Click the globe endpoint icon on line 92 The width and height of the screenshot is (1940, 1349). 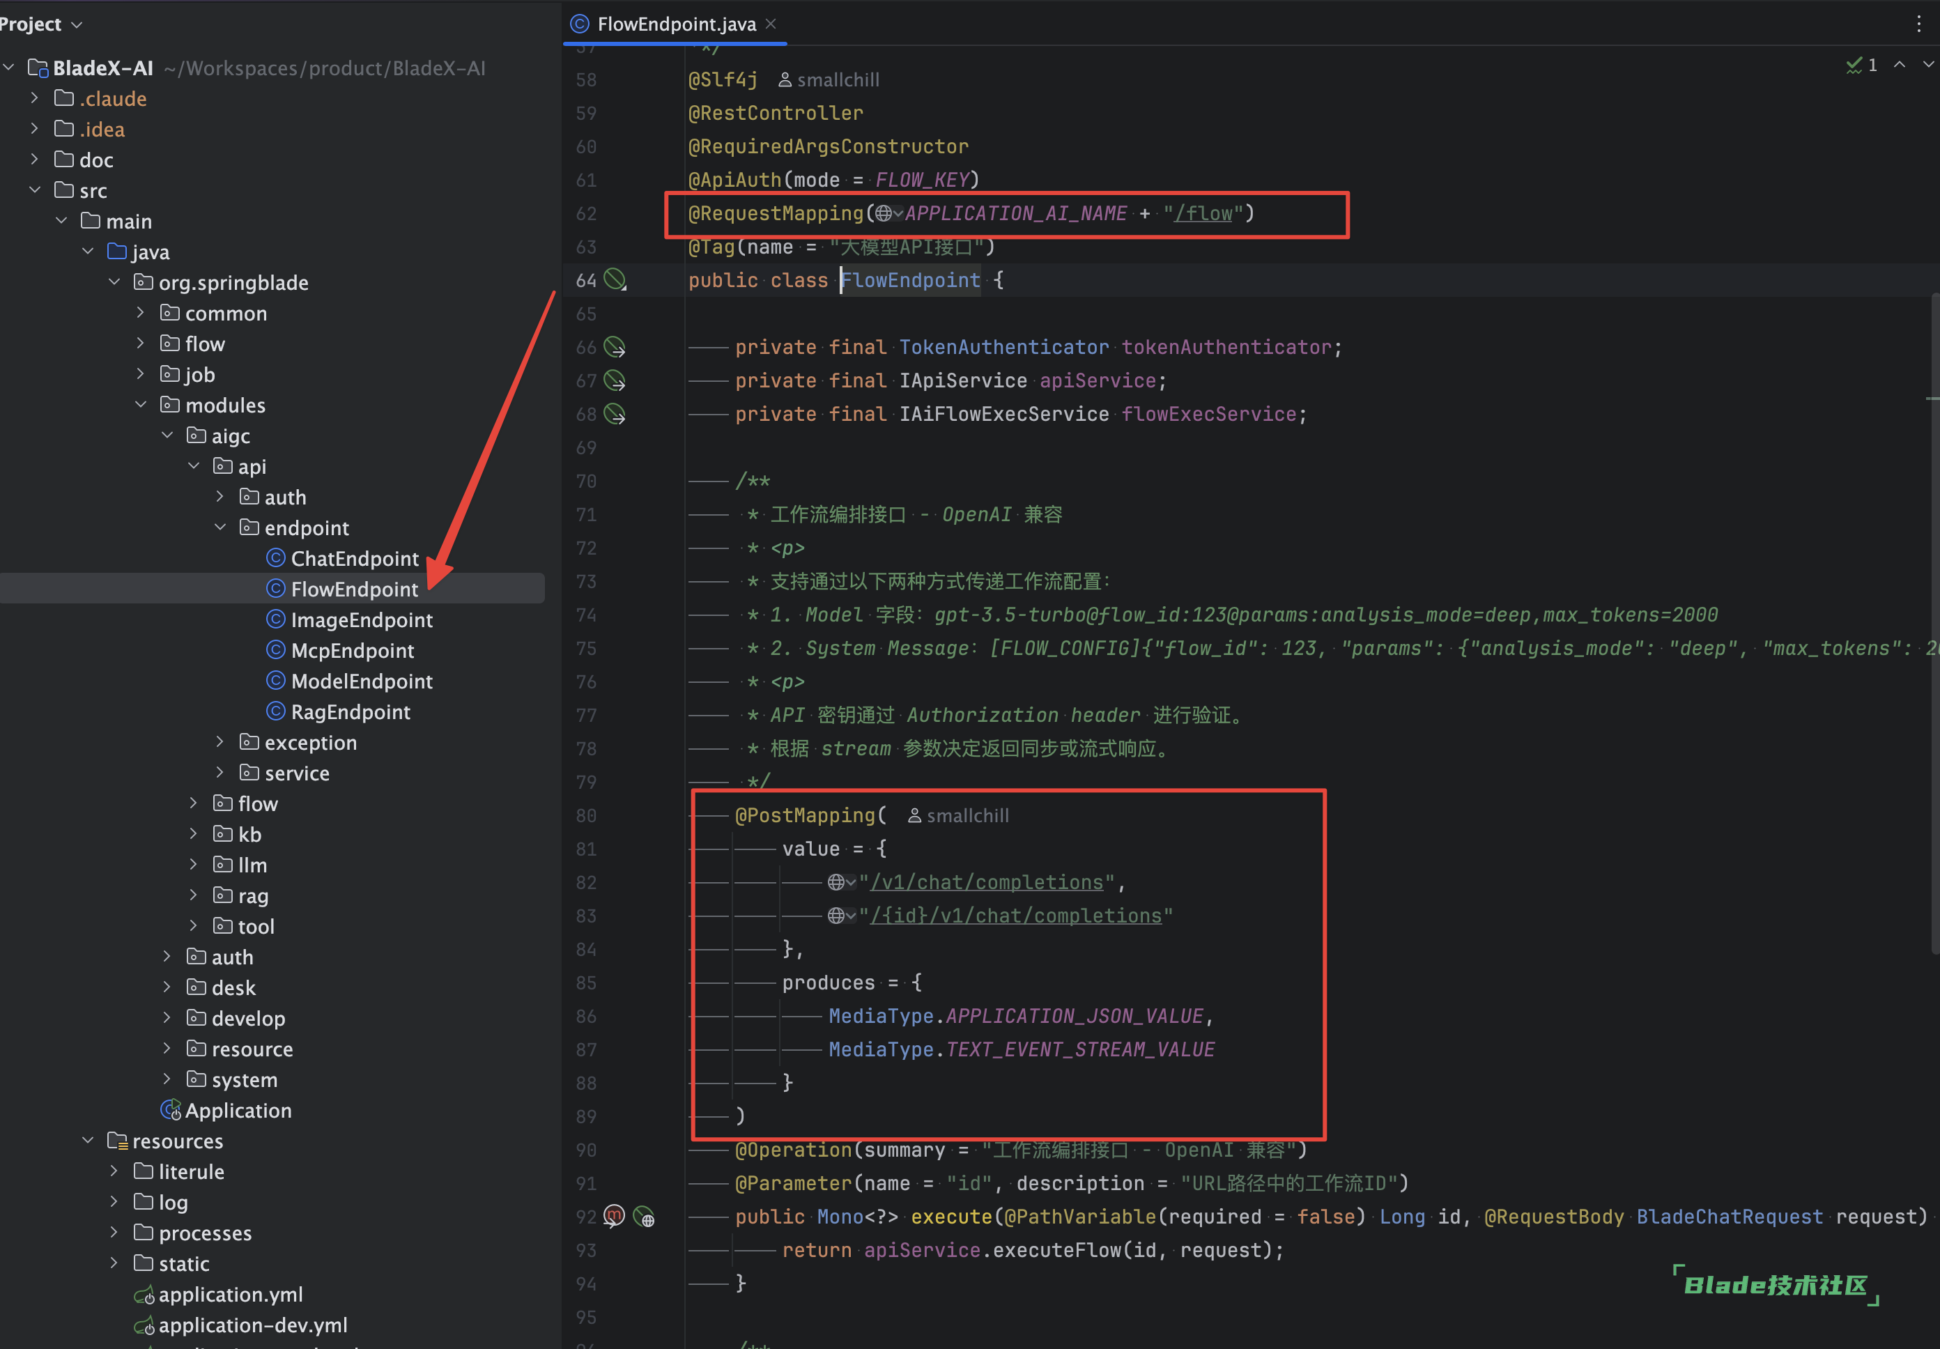644,1217
